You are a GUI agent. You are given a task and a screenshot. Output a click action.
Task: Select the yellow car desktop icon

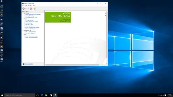pos(2,33)
